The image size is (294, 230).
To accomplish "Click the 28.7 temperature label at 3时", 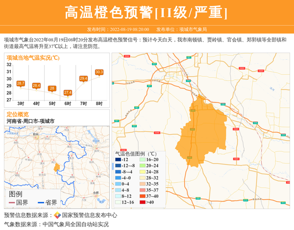I will 21,84.
